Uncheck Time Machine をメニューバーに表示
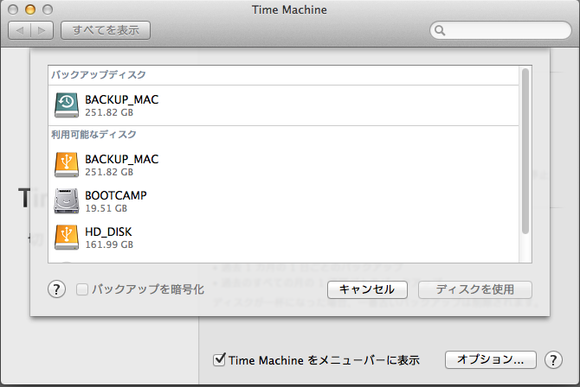Image resolution: width=580 pixels, height=387 pixels. click(x=219, y=359)
